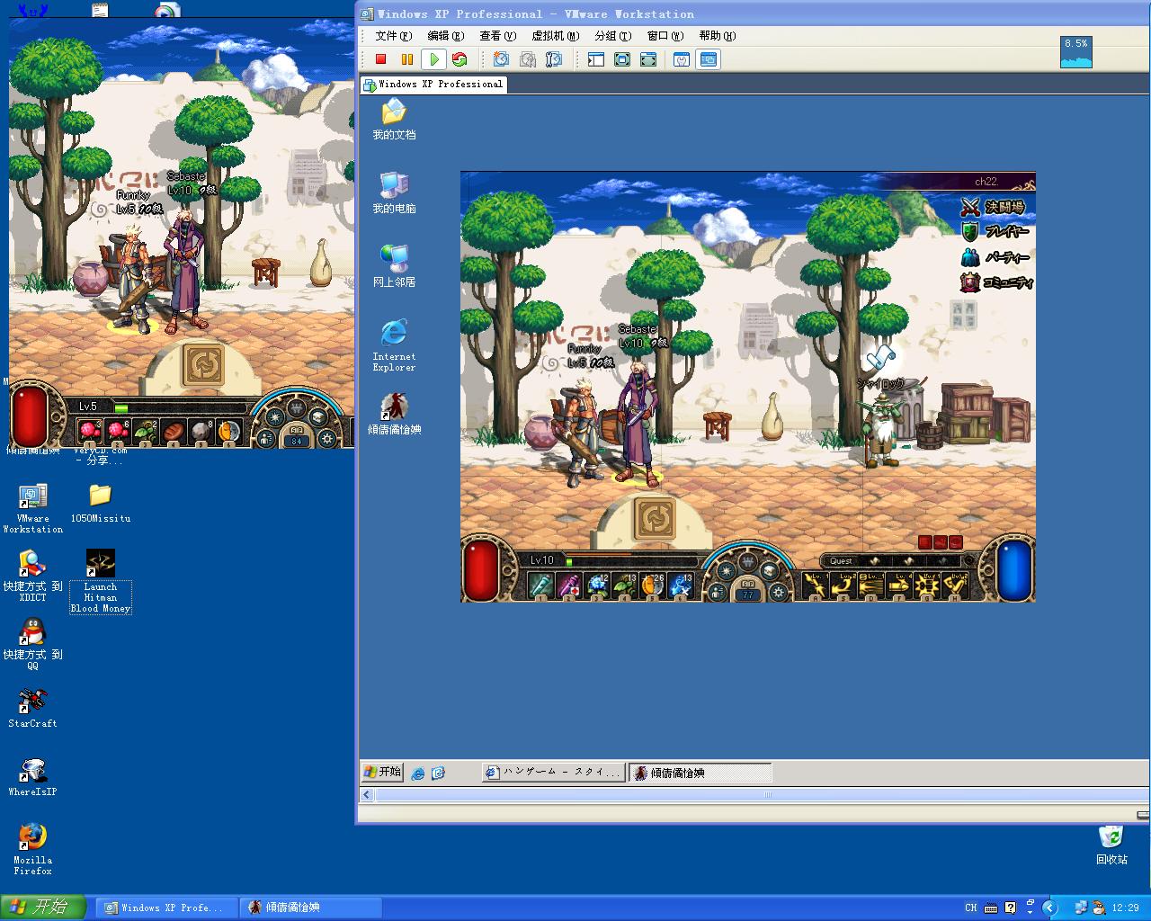Click the green power on play button
Screen dimensions: 1151x921
(434, 59)
